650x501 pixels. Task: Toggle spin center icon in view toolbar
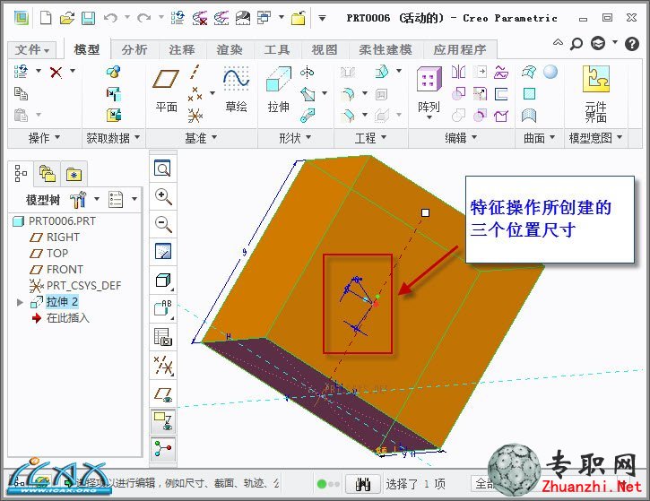pyautogui.click(x=163, y=449)
